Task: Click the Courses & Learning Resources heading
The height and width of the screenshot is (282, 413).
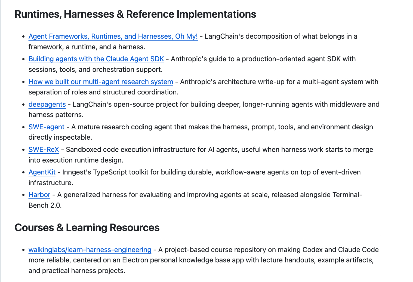Action: click(87, 228)
